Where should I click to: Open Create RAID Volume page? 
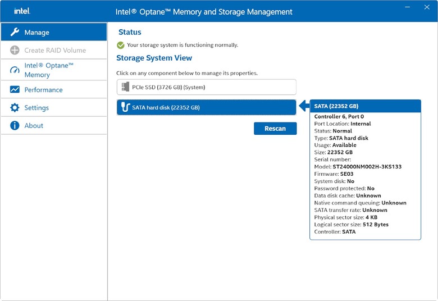[54, 51]
